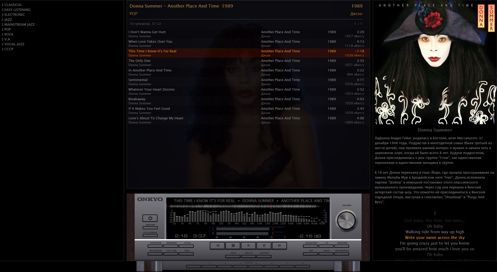
Task: Switch to layout 2 button
Action: (x=209, y=267)
